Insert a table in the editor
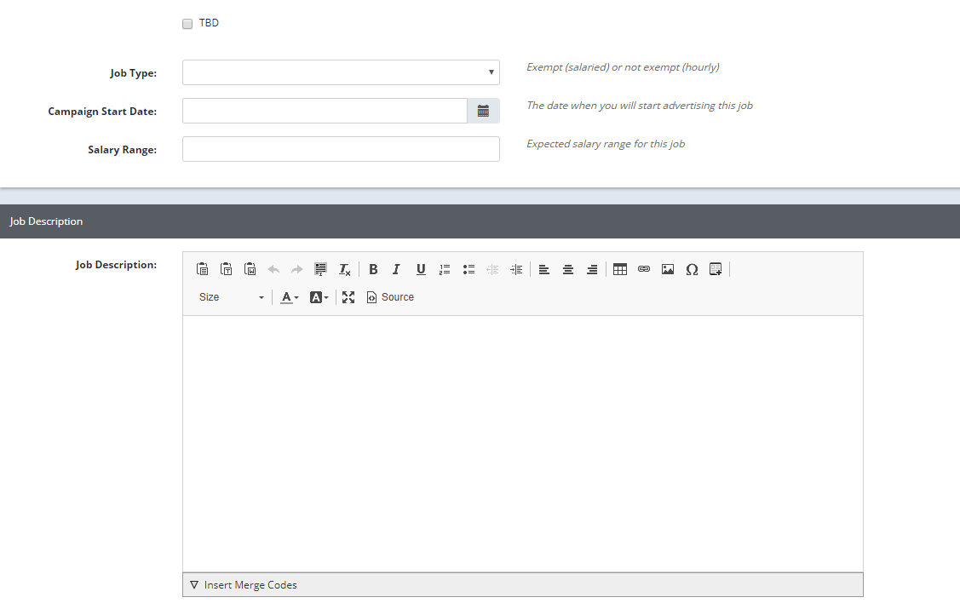 click(619, 269)
